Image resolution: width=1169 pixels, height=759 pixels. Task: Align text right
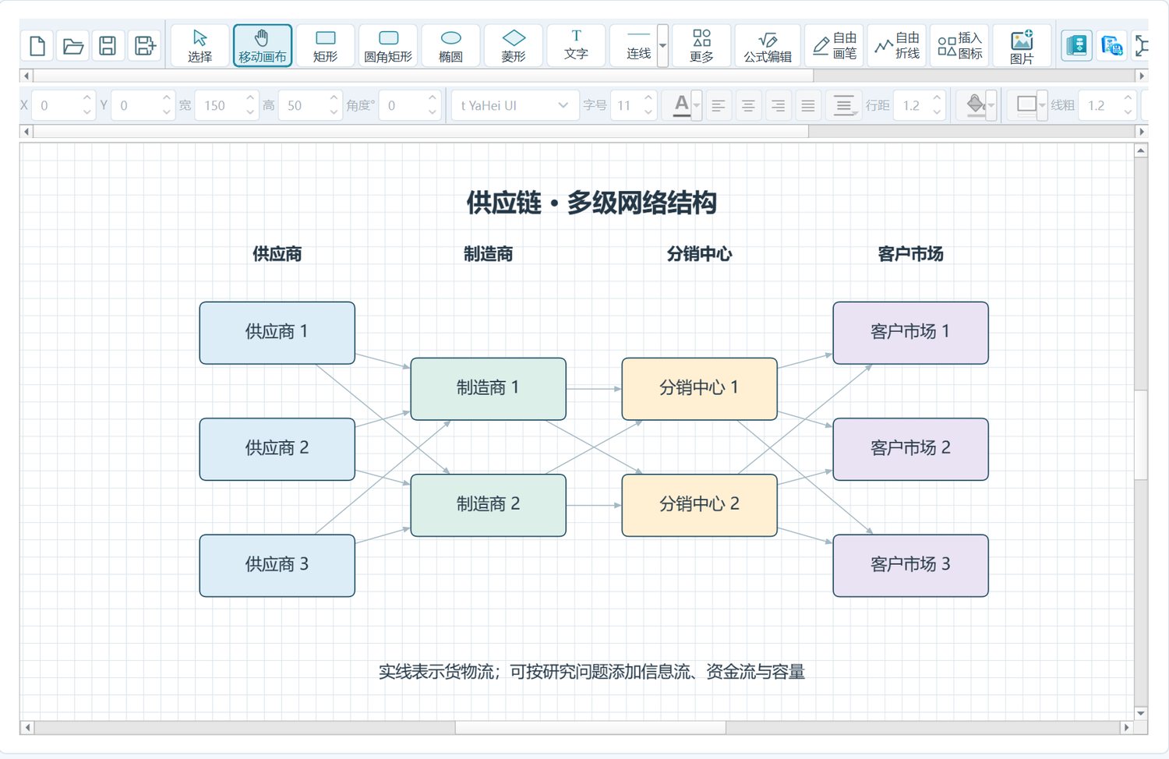778,105
